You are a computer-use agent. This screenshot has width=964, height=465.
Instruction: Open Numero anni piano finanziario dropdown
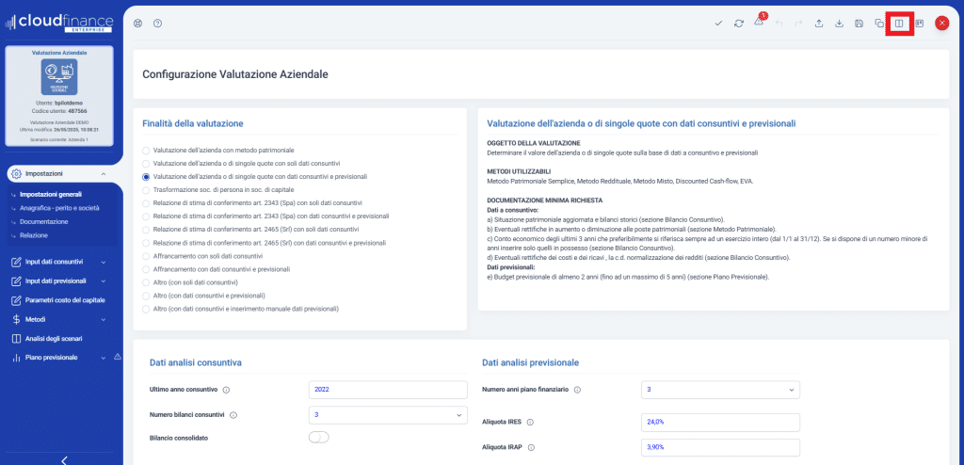(x=720, y=390)
